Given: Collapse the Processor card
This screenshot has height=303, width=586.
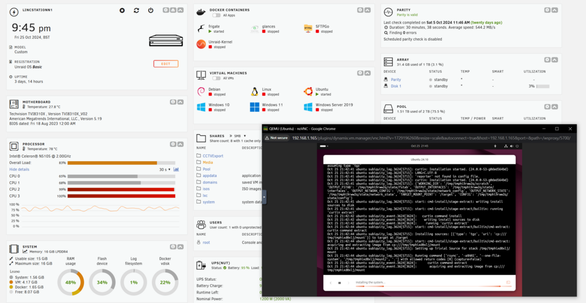Looking at the screenshot, I should (180, 144).
